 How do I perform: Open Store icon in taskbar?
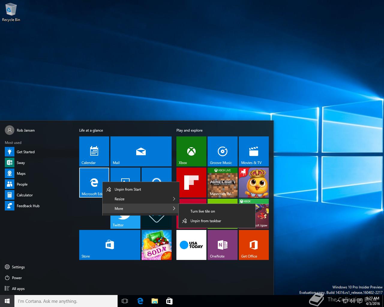pyautogui.click(x=169, y=301)
